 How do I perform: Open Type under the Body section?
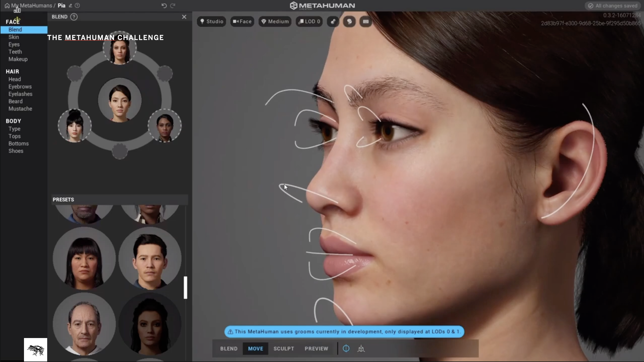(14, 129)
